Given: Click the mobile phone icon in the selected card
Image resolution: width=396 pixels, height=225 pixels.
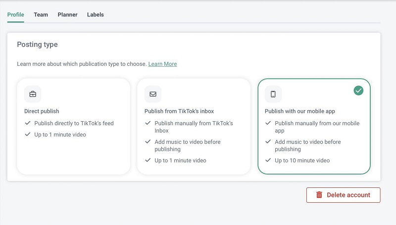Looking at the screenshot, I should point(273,94).
